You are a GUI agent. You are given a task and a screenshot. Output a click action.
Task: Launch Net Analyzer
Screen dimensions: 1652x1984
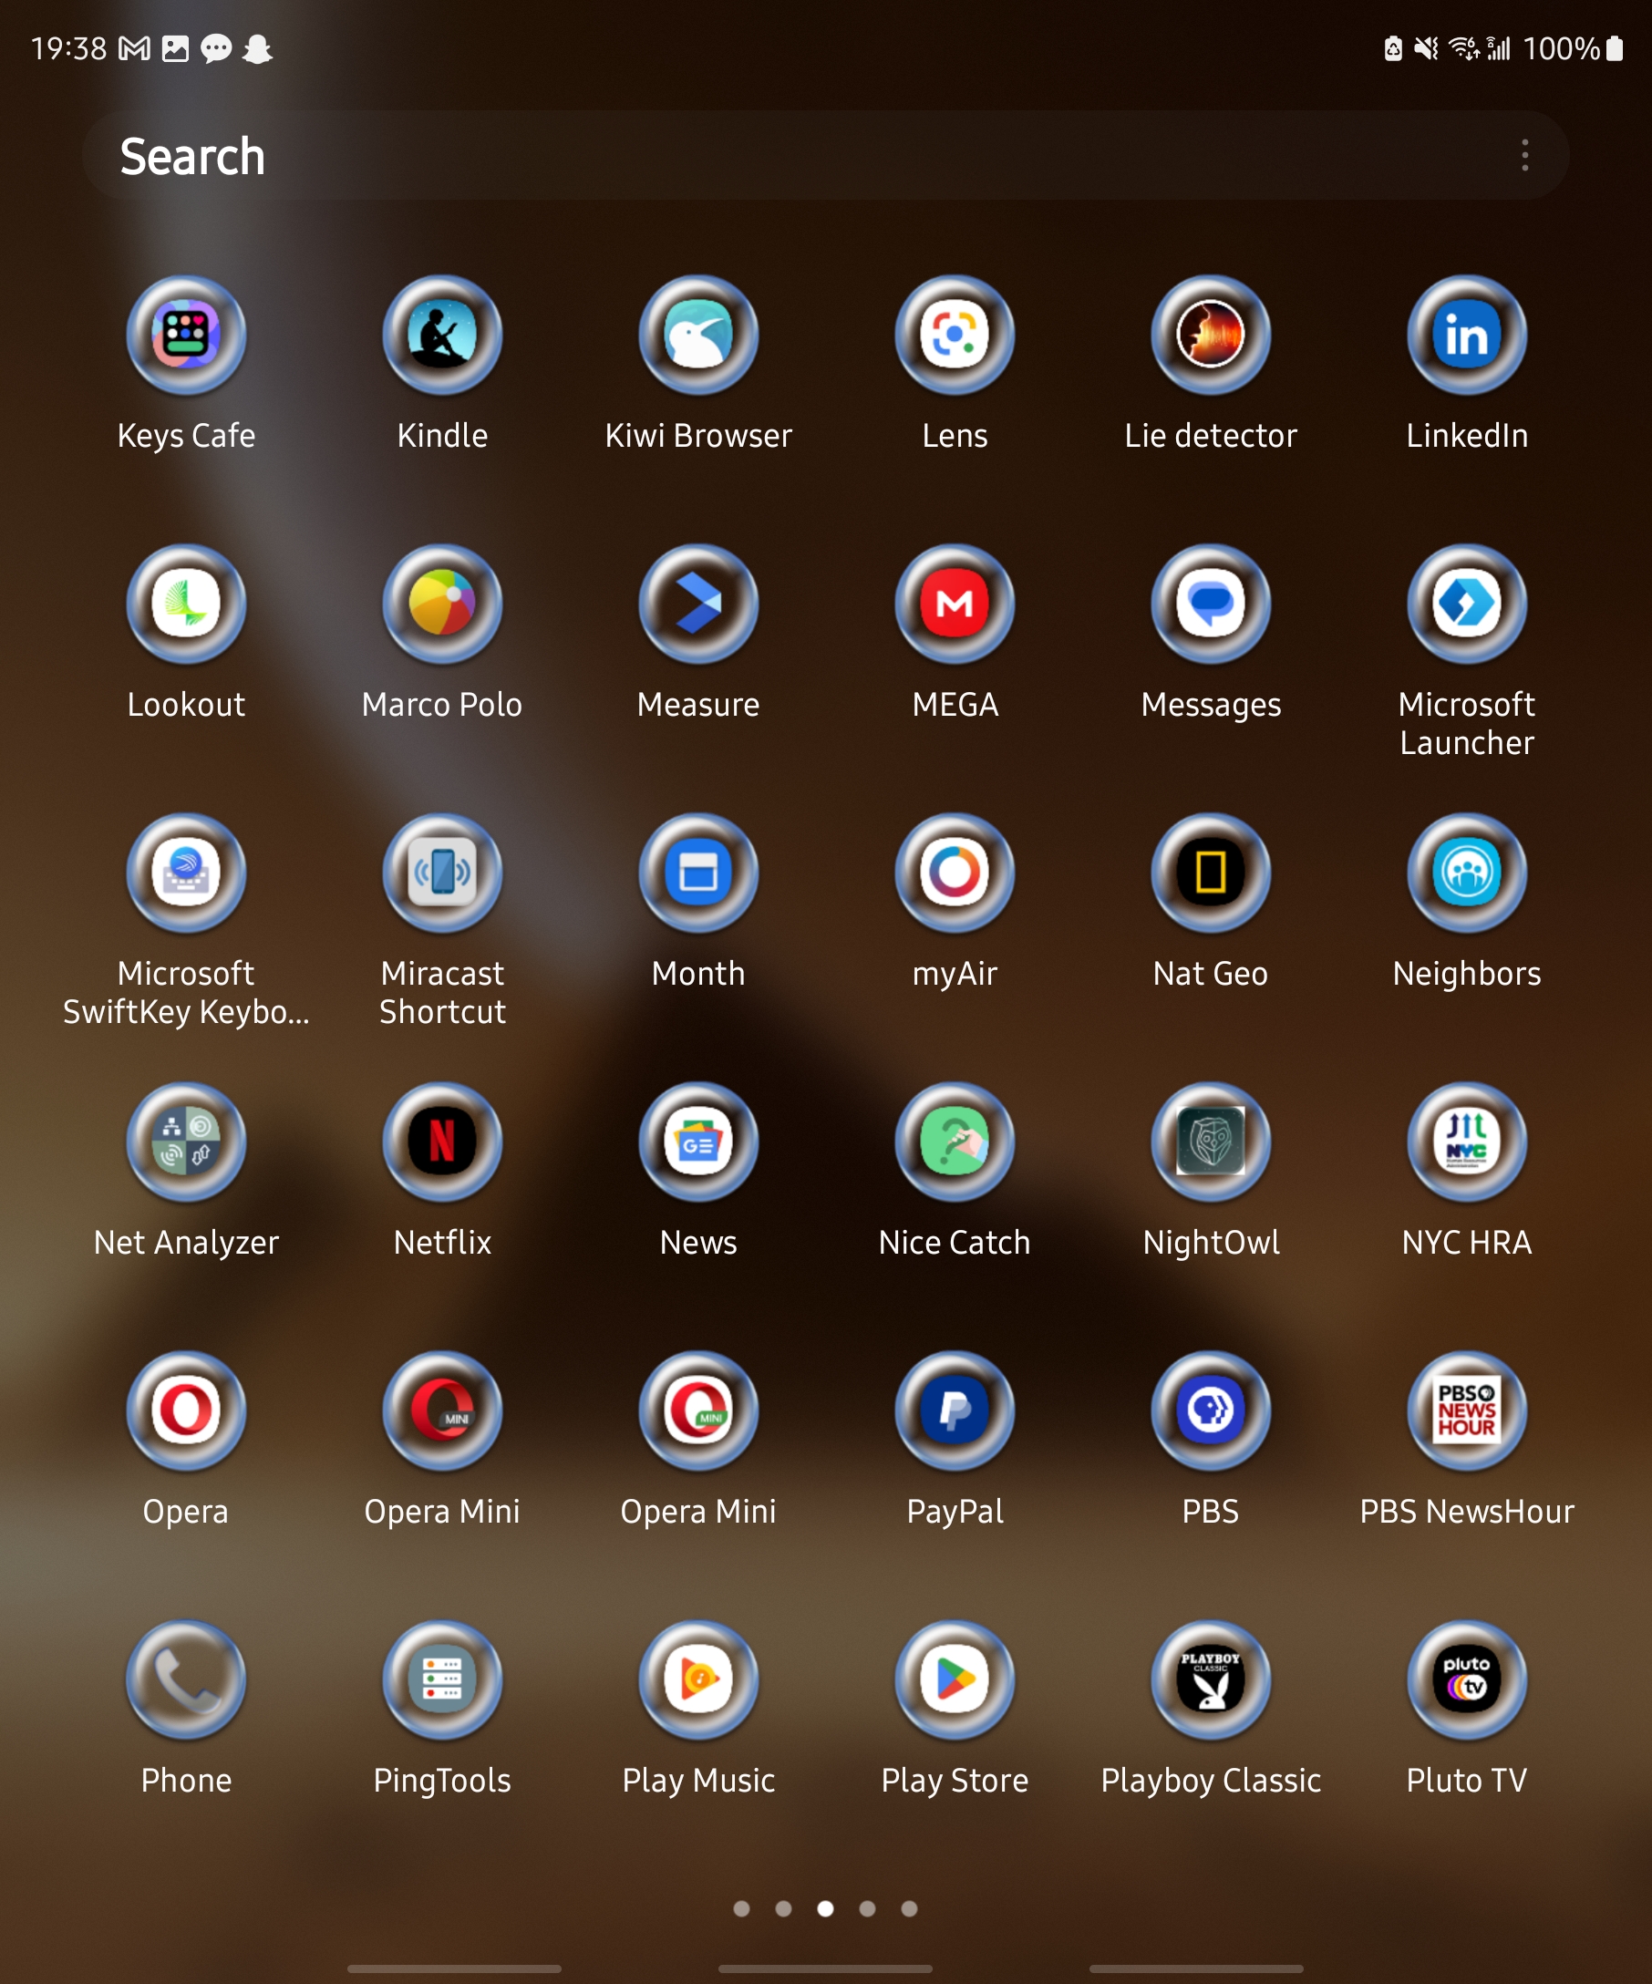point(186,1142)
